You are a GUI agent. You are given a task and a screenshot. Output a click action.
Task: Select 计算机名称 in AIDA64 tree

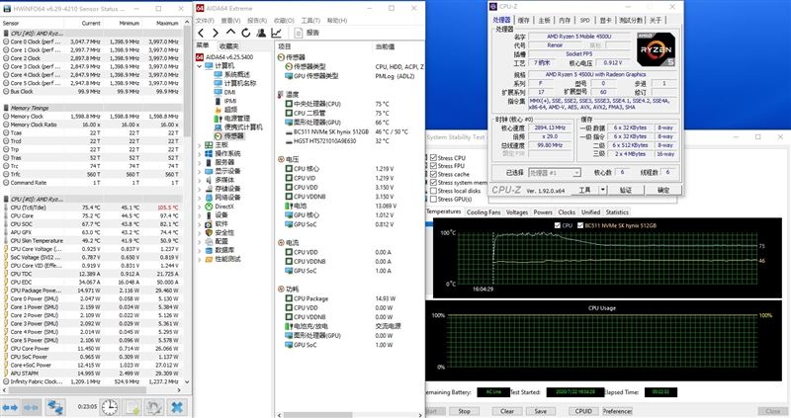click(x=241, y=83)
